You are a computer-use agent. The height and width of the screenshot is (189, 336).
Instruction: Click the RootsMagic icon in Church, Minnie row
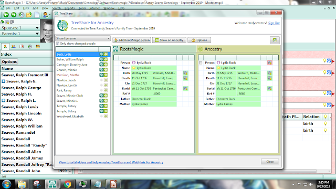(101, 70)
